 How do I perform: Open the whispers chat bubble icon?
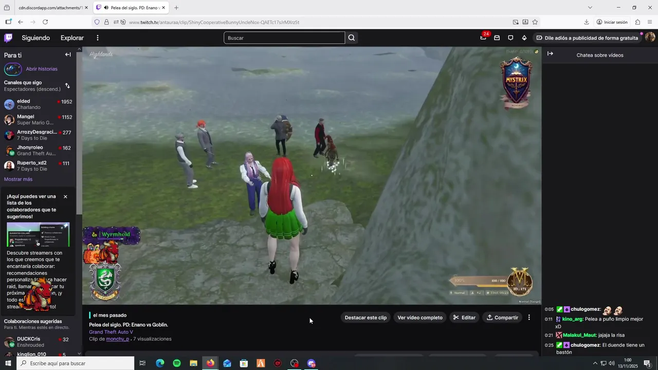510,38
